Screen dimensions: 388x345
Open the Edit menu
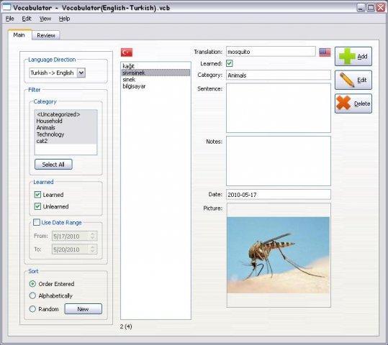[27, 19]
